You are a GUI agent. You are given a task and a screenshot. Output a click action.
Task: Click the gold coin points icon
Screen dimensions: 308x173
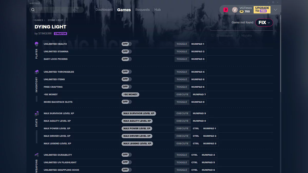242,12
